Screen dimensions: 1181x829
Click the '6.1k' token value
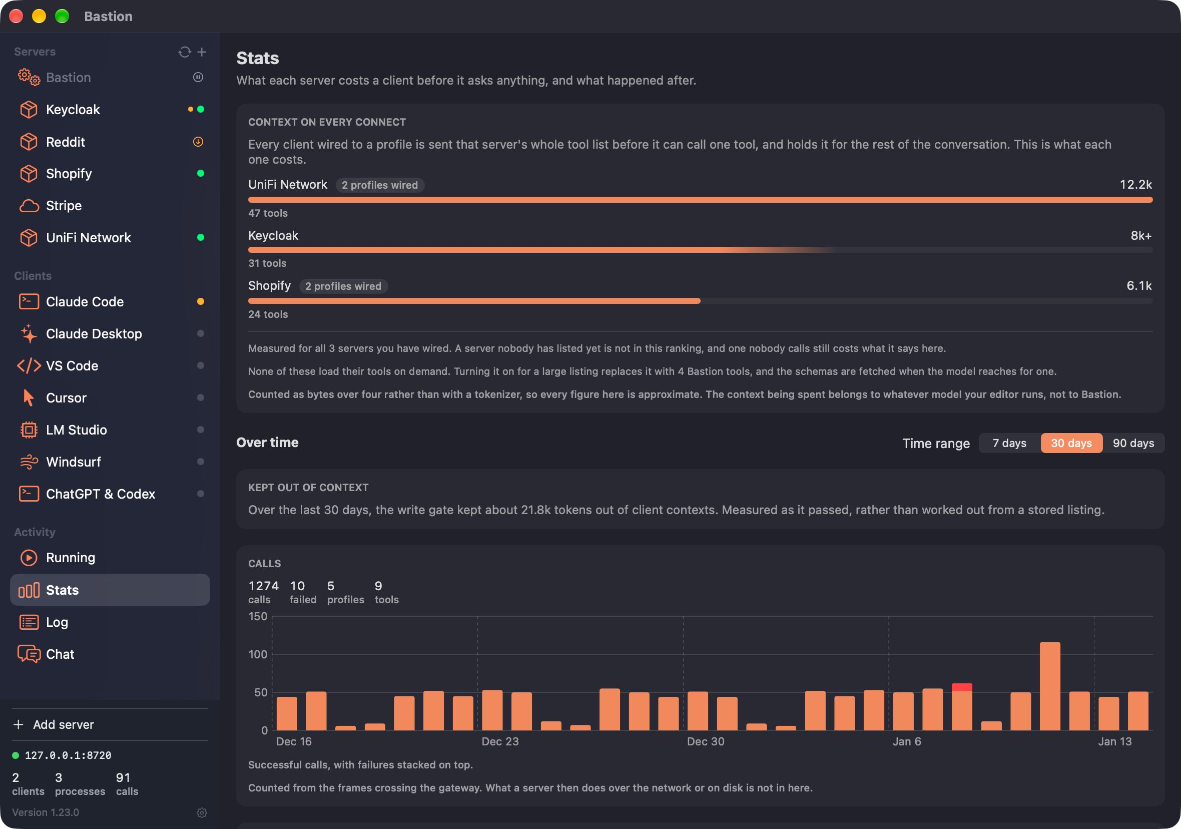(1139, 286)
